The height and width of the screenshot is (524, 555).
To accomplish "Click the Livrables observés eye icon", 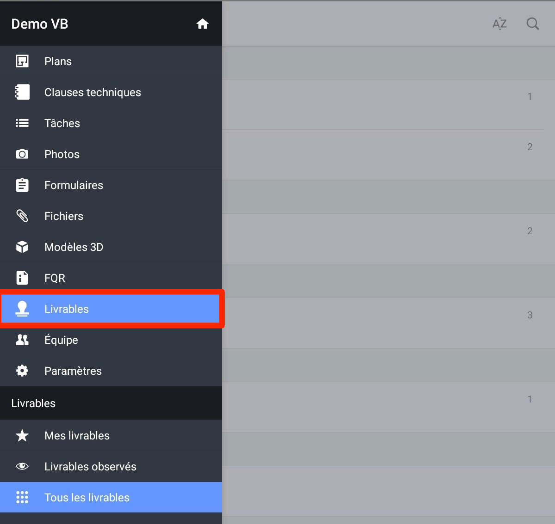I will [22, 466].
